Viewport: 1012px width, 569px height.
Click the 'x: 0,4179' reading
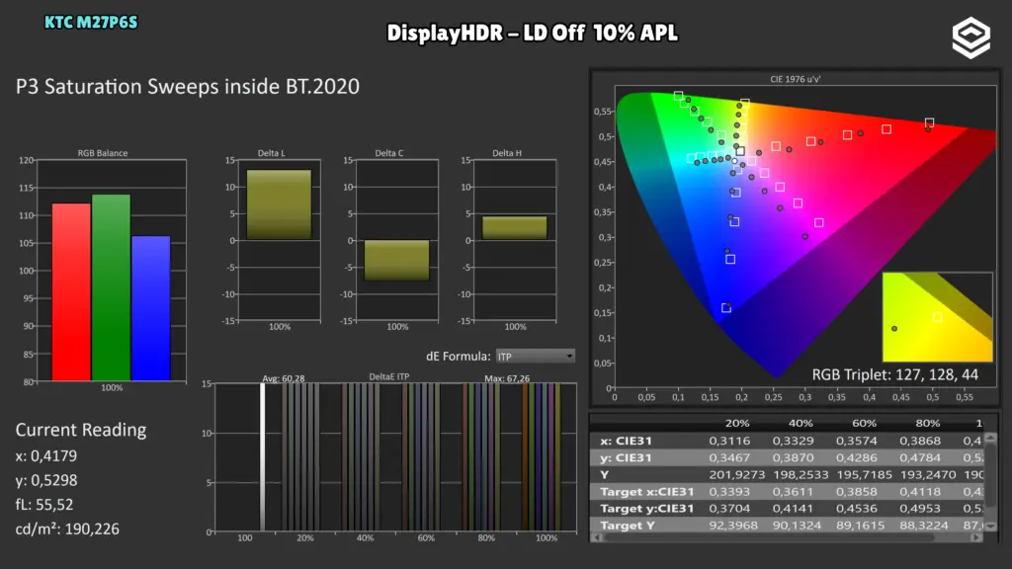point(46,456)
